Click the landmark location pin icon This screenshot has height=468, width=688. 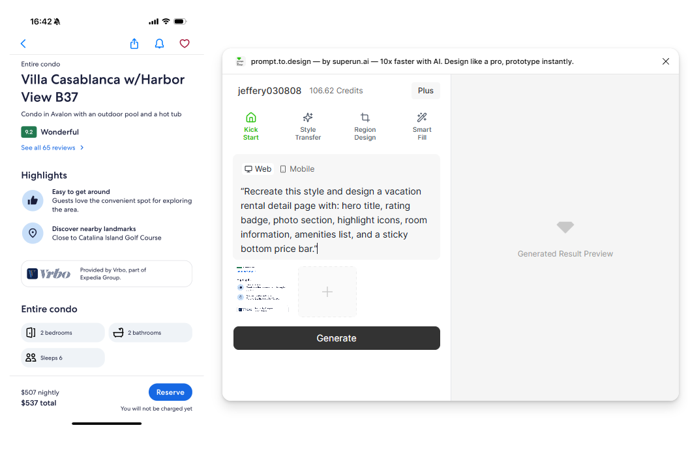[x=33, y=233]
